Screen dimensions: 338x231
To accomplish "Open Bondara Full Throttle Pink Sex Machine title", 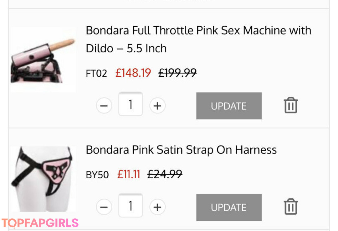I will click(x=198, y=39).
